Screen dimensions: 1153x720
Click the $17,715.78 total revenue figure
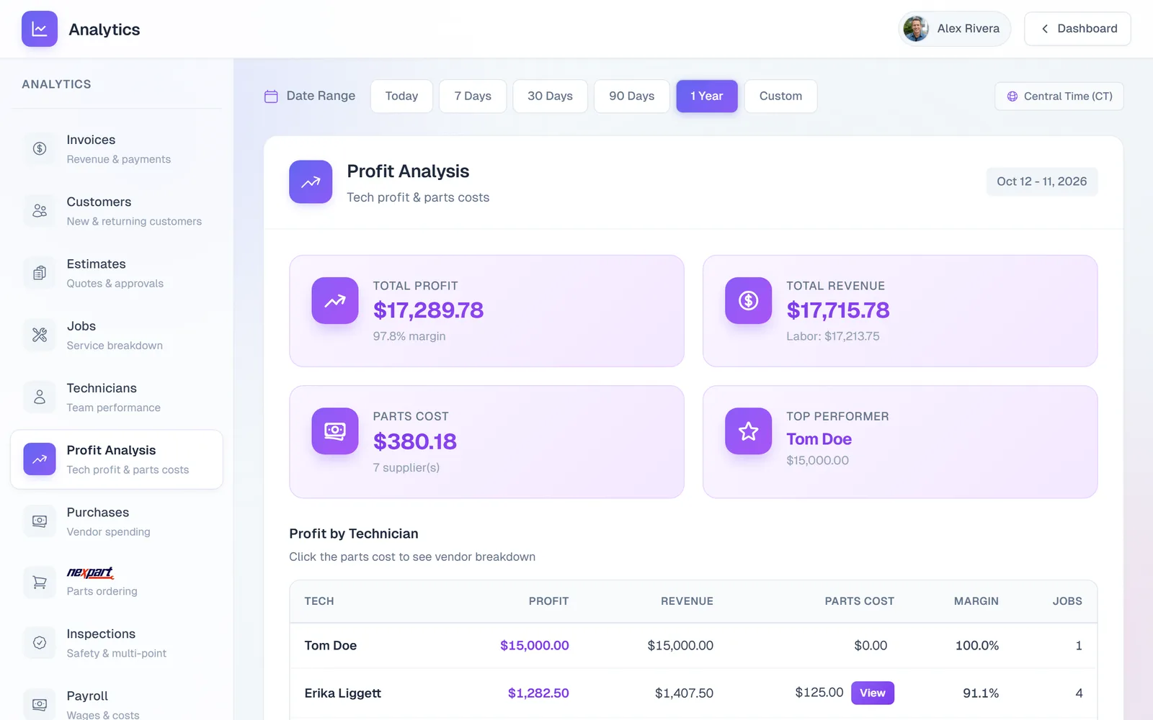[838, 310]
